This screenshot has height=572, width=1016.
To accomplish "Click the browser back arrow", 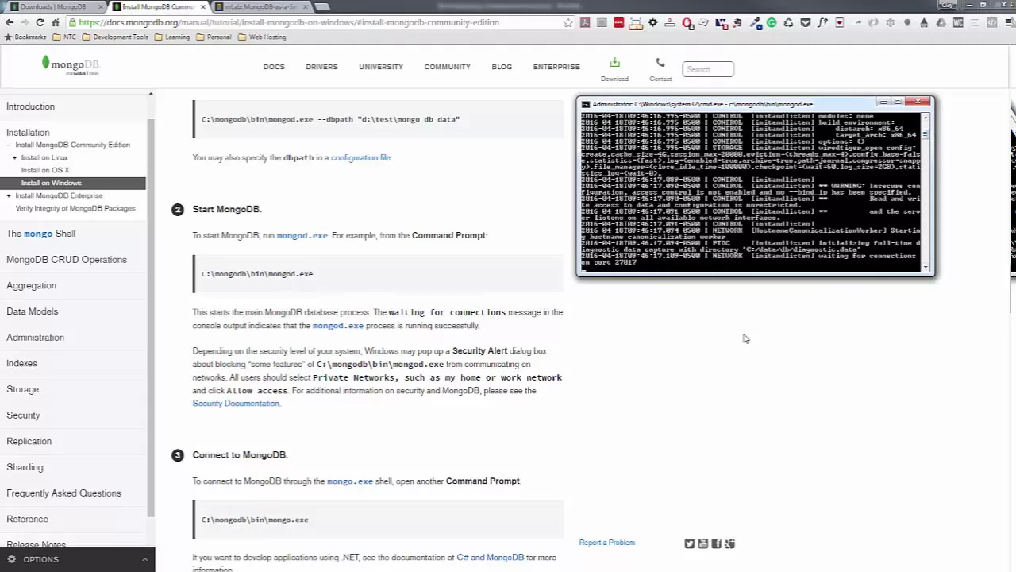I will pyautogui.click(x=9, y=22).
